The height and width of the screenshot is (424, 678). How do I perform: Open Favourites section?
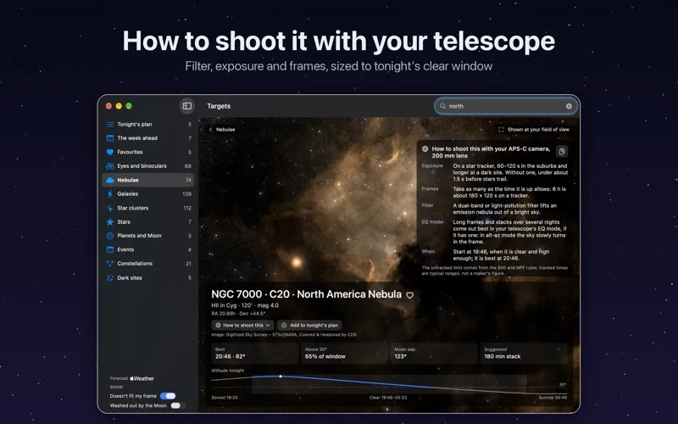click(x=148, y=153)
